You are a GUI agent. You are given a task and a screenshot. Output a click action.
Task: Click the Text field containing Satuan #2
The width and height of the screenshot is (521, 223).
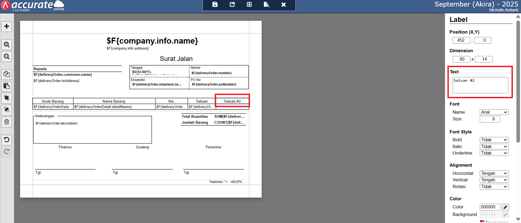click(480, 85)
